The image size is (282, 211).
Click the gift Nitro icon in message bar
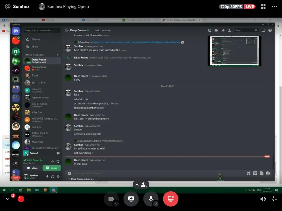click(249, 173)
